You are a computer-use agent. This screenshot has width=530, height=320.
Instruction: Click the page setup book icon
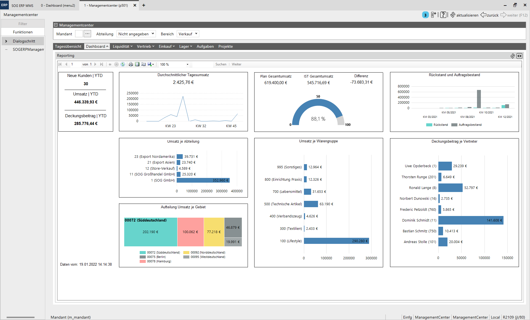144,64
